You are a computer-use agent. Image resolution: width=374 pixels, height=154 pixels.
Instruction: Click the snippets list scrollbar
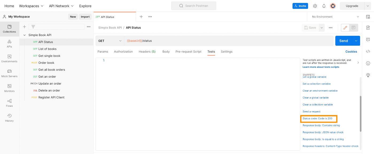pyautogui.click(x=360, y=113)
